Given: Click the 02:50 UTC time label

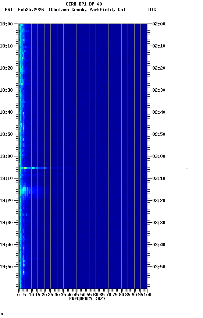Looking at the screenshot, I should coord(159,134).
